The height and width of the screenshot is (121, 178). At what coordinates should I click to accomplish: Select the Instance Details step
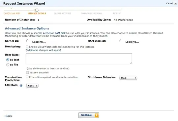[x=37, y=14]
